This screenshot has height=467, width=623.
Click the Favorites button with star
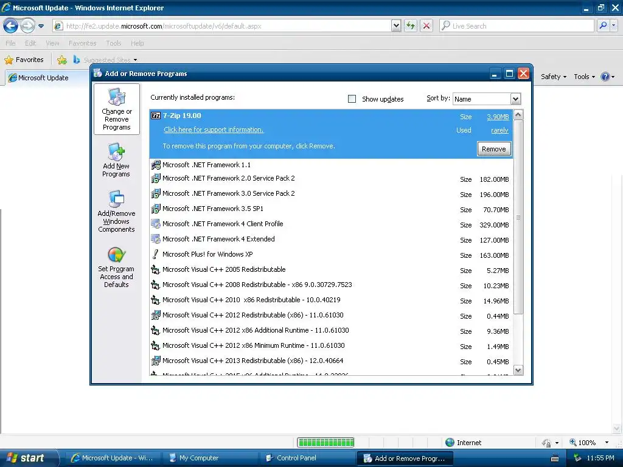[24, 60]
